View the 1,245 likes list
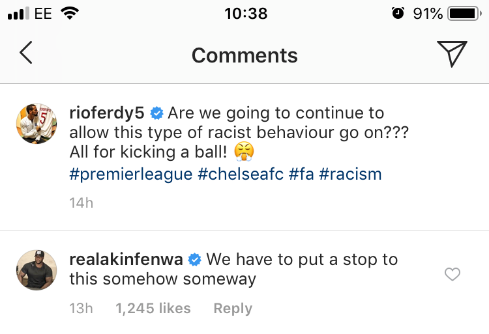This screenshot has width=489, height=334. [153, 308]
